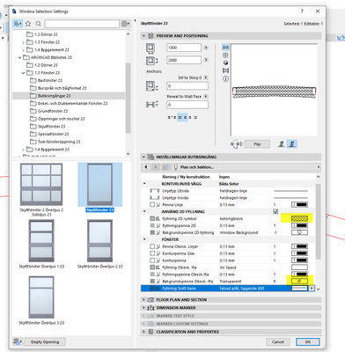Select the Skyltfönster Överljus 2 23 thumbnail
Screen dimensions: 345x352
99,241
